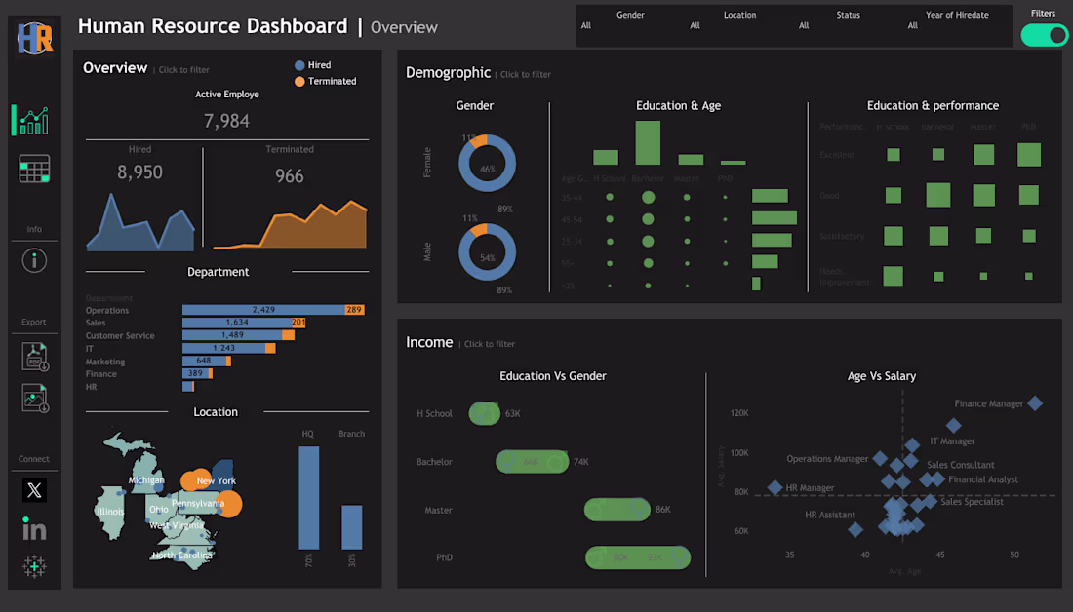Click the info circle icon
Image resolution: width=1073 pixels, height=612 pixels.
click(34, 260)
